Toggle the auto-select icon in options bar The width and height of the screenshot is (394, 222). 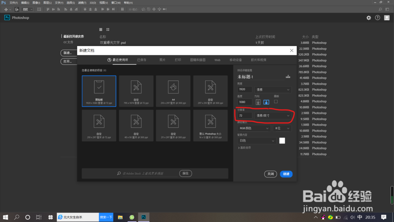[17, 9]
